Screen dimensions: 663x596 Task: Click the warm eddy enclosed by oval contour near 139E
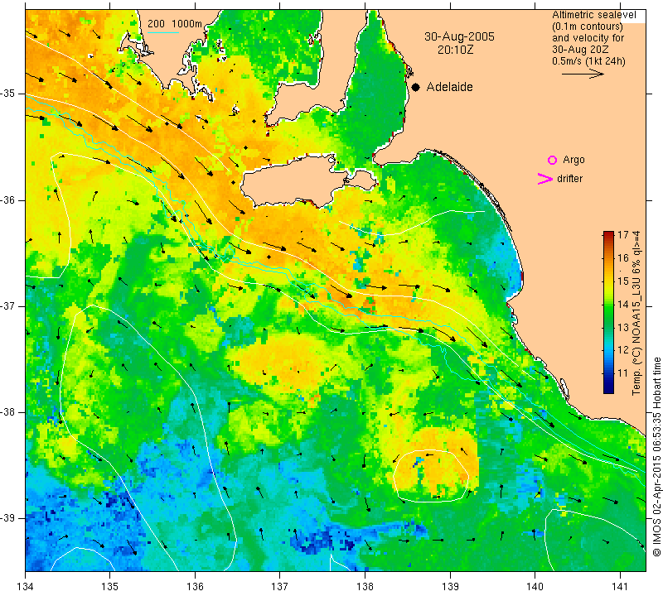[x=431, y=475]
